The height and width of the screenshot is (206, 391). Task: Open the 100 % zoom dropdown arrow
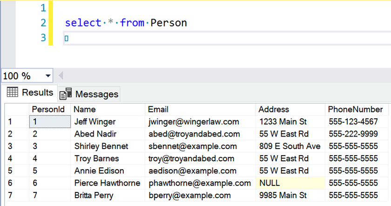(x=48, y=76)
